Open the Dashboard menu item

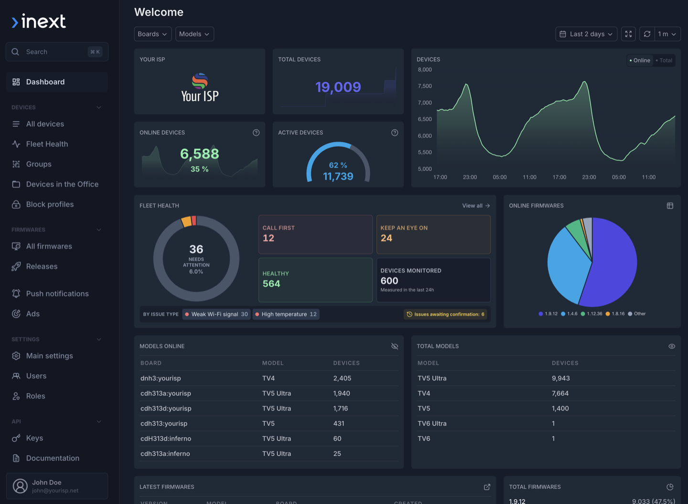[57, 82]
